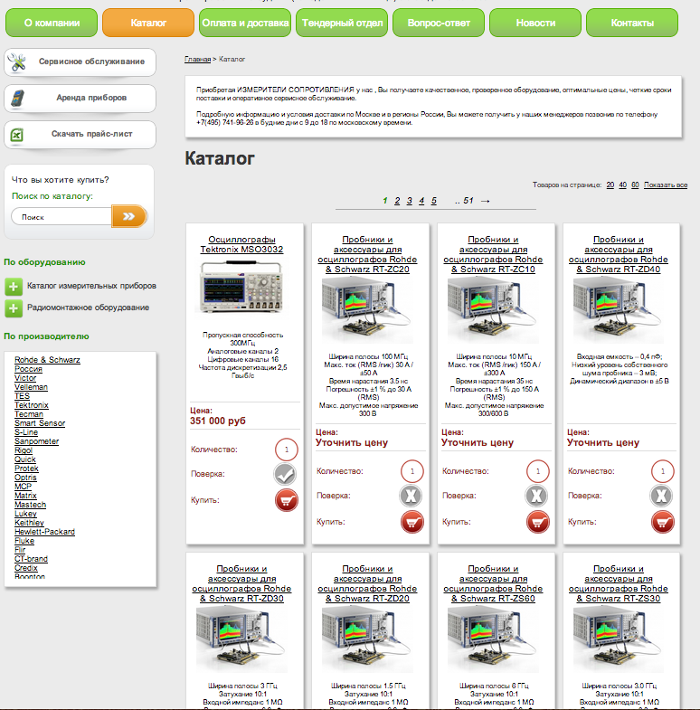Click Excel icon for Скачать прайс-лист
Viewport: 700px width, 710px height.
click(x=17, y=135)
